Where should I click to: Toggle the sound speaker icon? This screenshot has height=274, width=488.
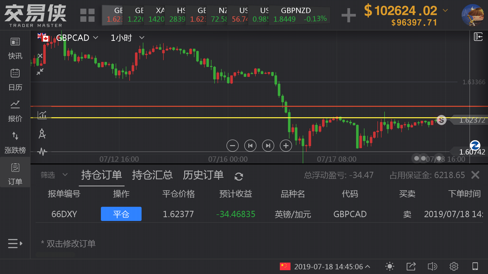[432, 266]
